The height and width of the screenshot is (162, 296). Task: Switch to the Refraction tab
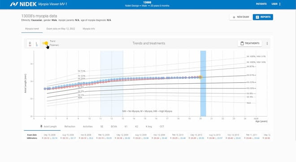click(x=70, y=127)
